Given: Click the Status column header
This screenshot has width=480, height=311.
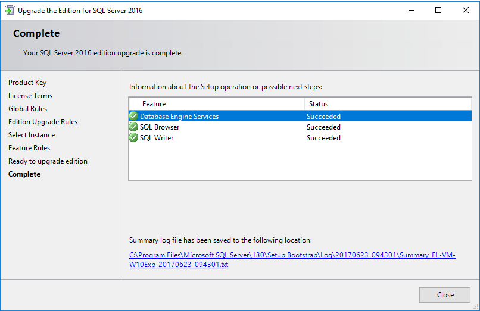Looking at the screenshot, I should point(388,104).
